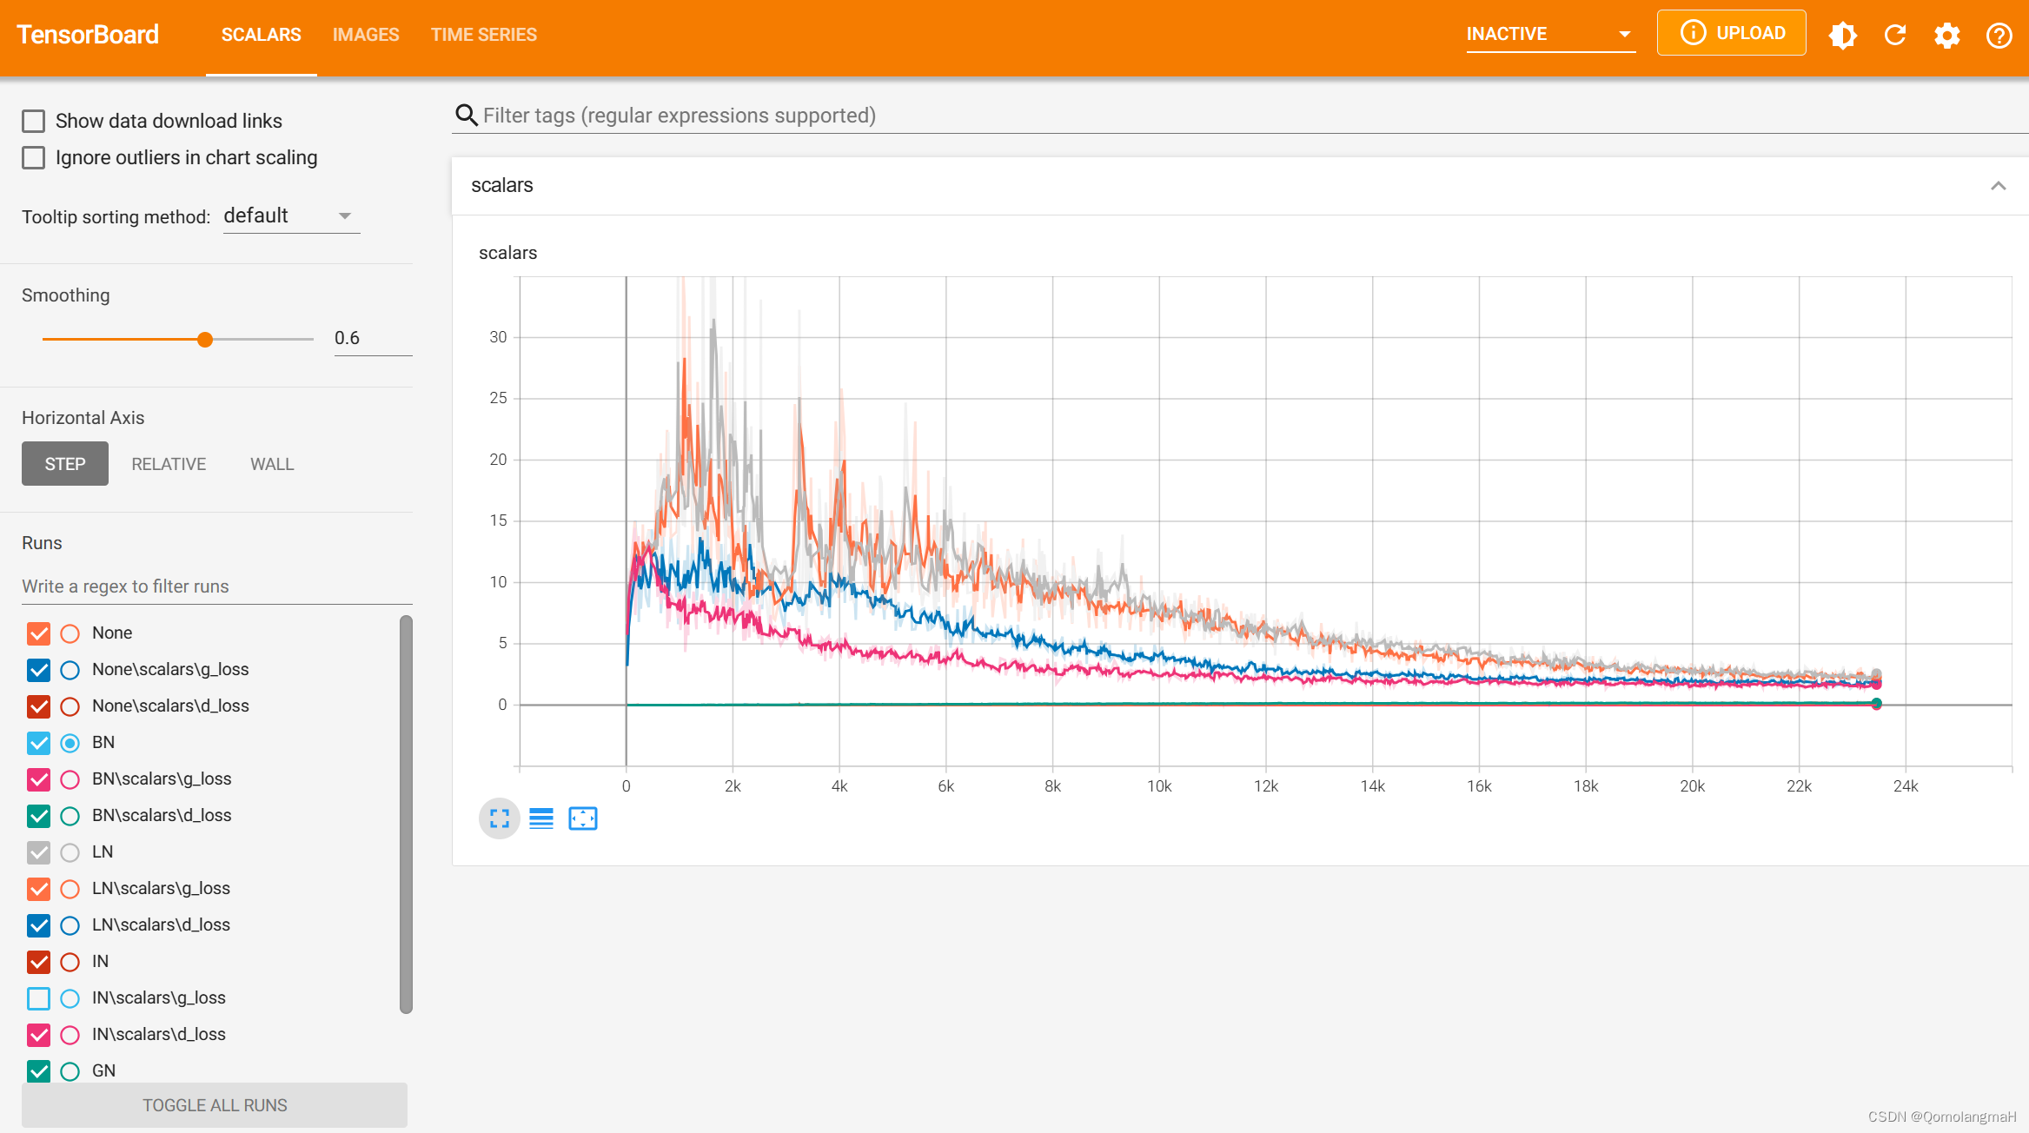Click the filter tags search icon
2029x1133 pixels.
pyautogui.click(x=467, y=116)
